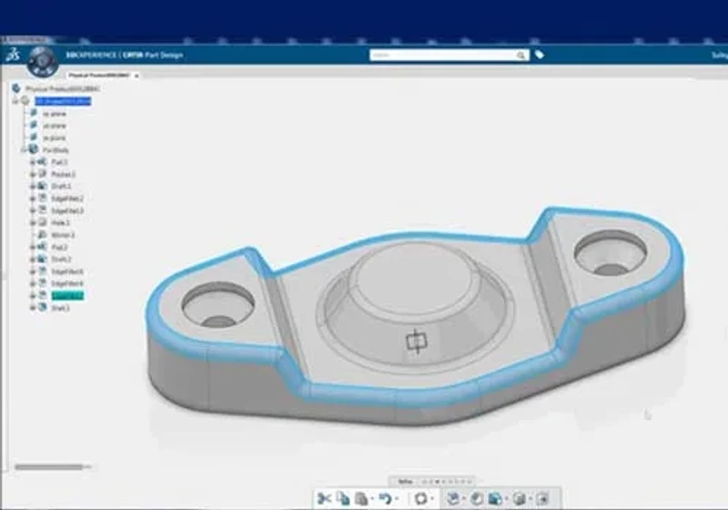The image size is (728, 510).
Task: Click the EdgeFillet.3 feature icon
Action: click(x=42, y=210)
